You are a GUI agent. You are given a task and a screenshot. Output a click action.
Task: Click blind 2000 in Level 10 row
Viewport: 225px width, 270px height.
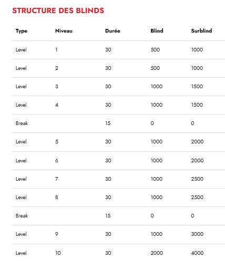tap(157, 253)
